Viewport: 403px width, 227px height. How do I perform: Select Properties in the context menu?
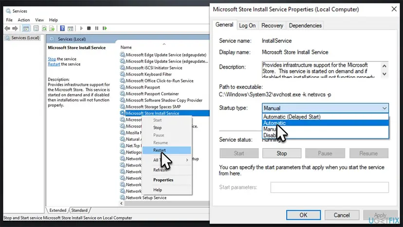(166, 180)
